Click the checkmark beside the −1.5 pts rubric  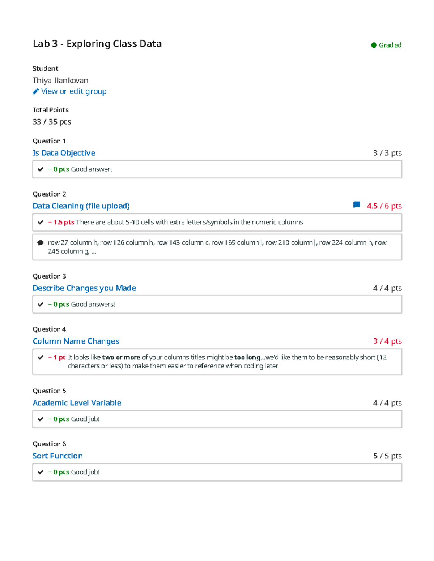point(41,222)
